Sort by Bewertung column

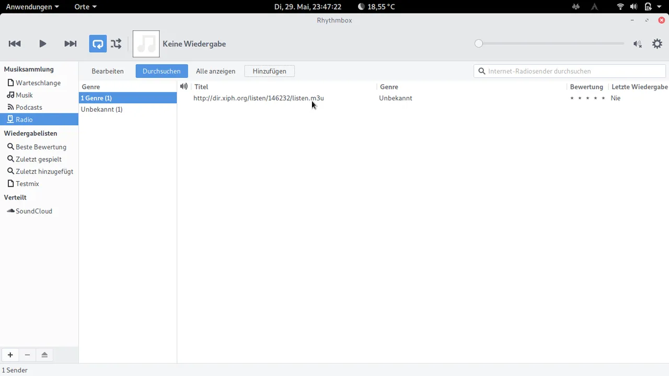click(586, 87)
